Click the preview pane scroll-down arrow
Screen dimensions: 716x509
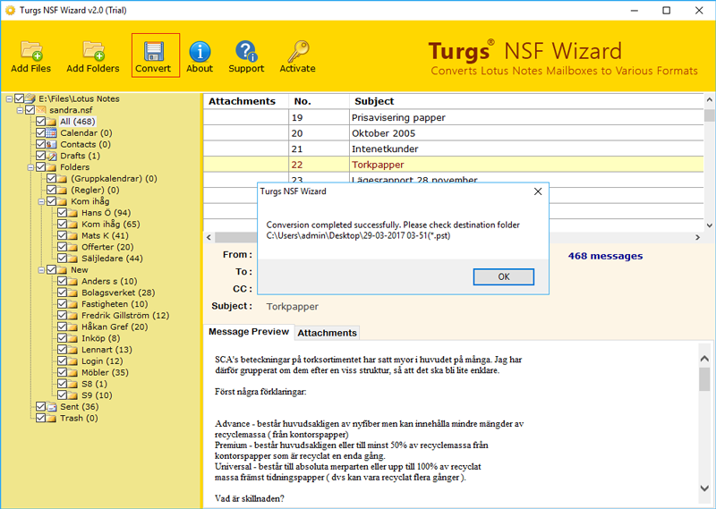tap(704, 488)
